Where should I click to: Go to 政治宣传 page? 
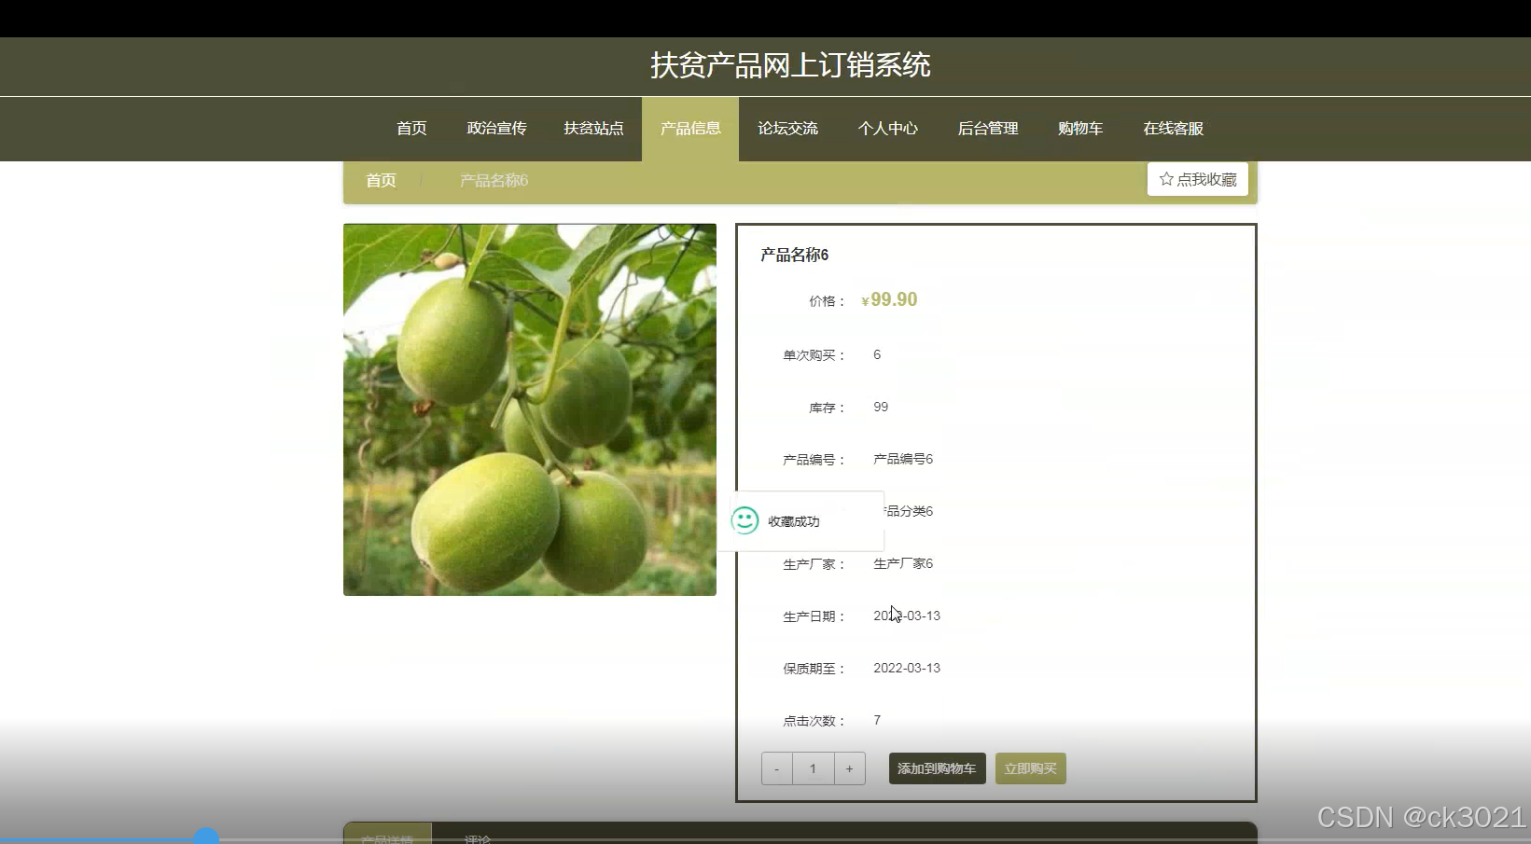coord(496,129)
